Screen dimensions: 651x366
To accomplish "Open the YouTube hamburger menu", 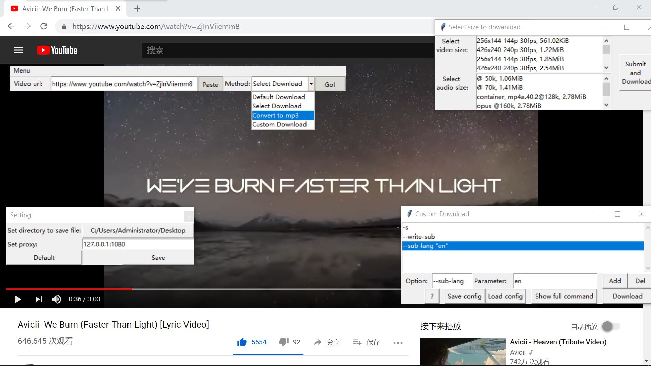I will (x=18, y=50).
